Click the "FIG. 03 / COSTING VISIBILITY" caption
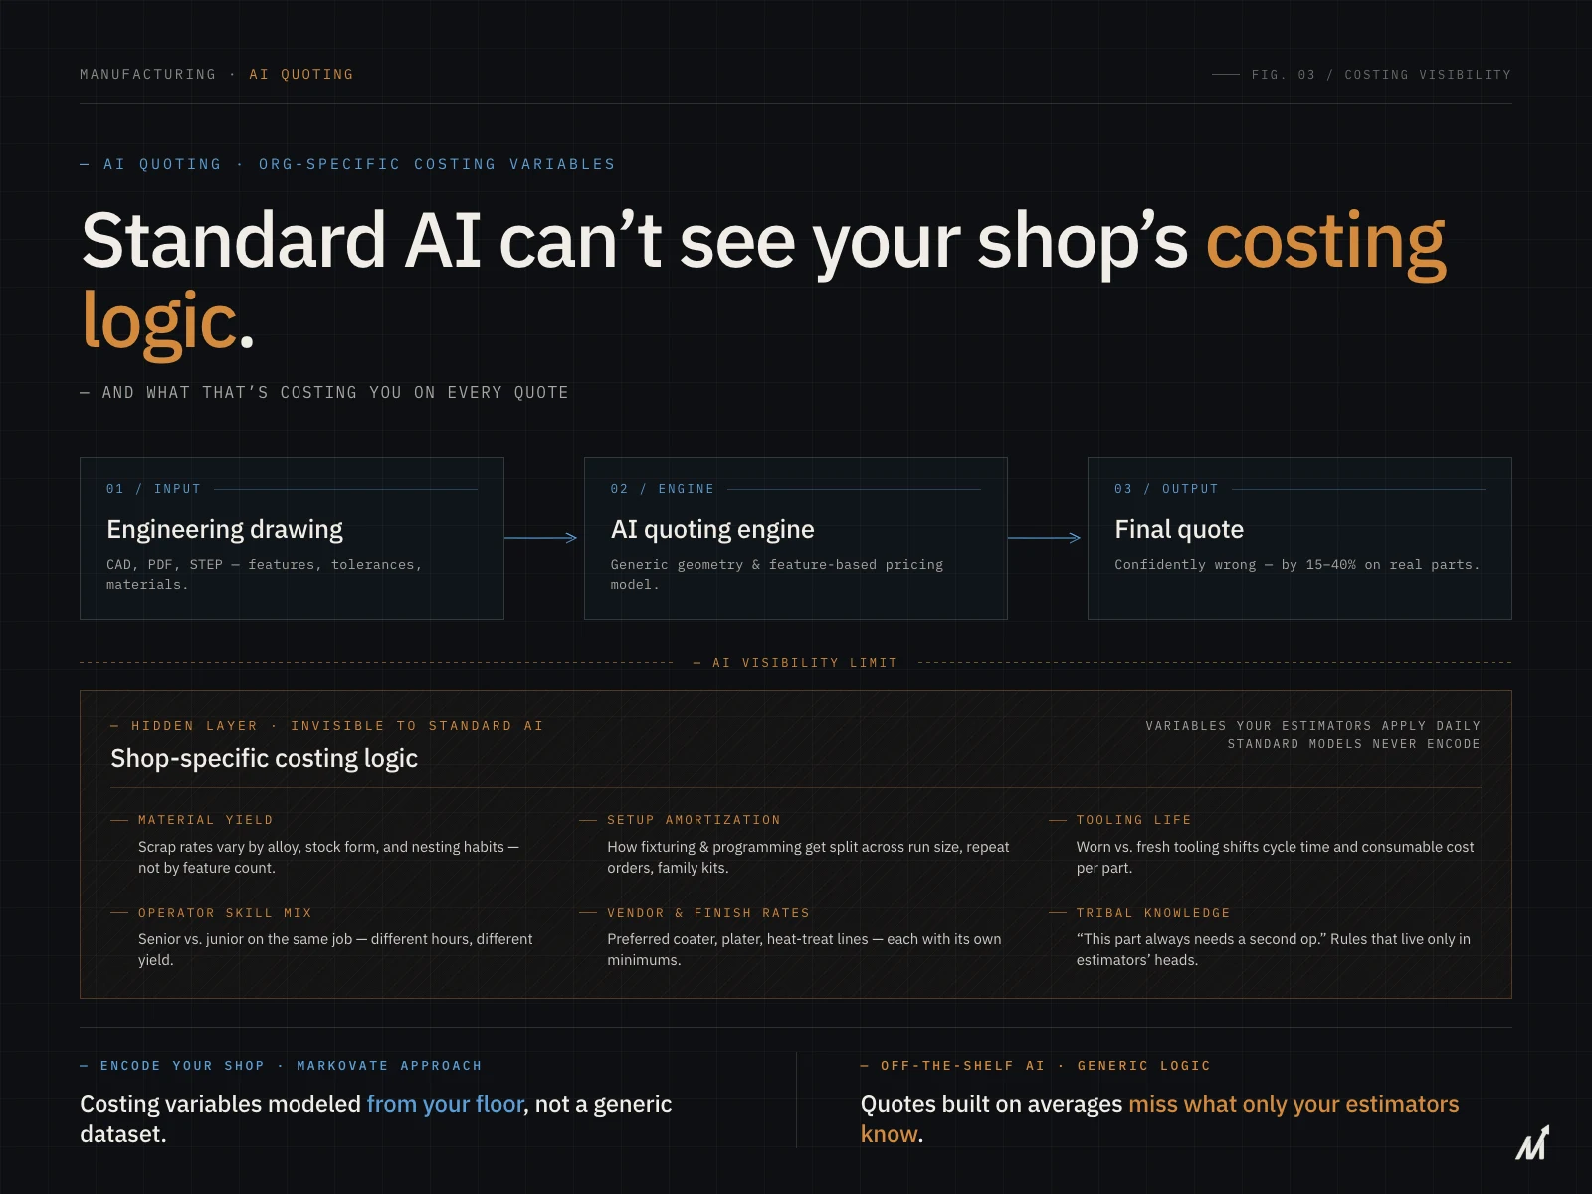The image size is (1592, 1194). pyautogui.click(x=1381, y=75)
